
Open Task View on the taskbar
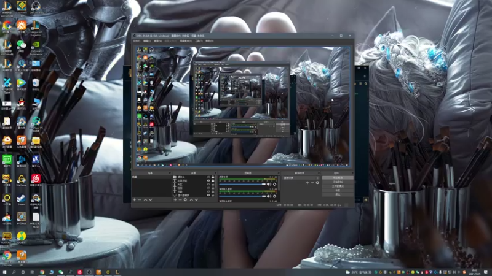click(x=32, y=272)
